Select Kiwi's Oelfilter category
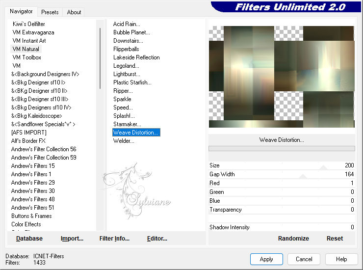Screen dimensions: 363x270 point(29,24)
